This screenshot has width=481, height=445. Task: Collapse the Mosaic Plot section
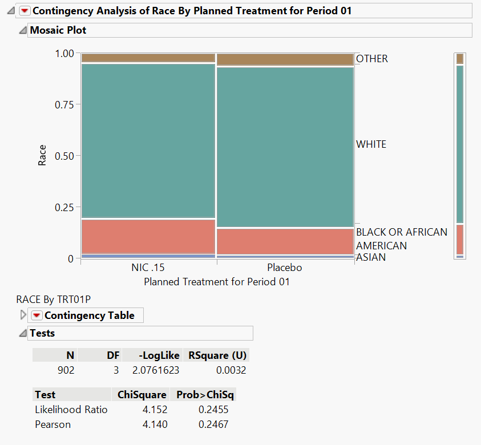point(22,30)
